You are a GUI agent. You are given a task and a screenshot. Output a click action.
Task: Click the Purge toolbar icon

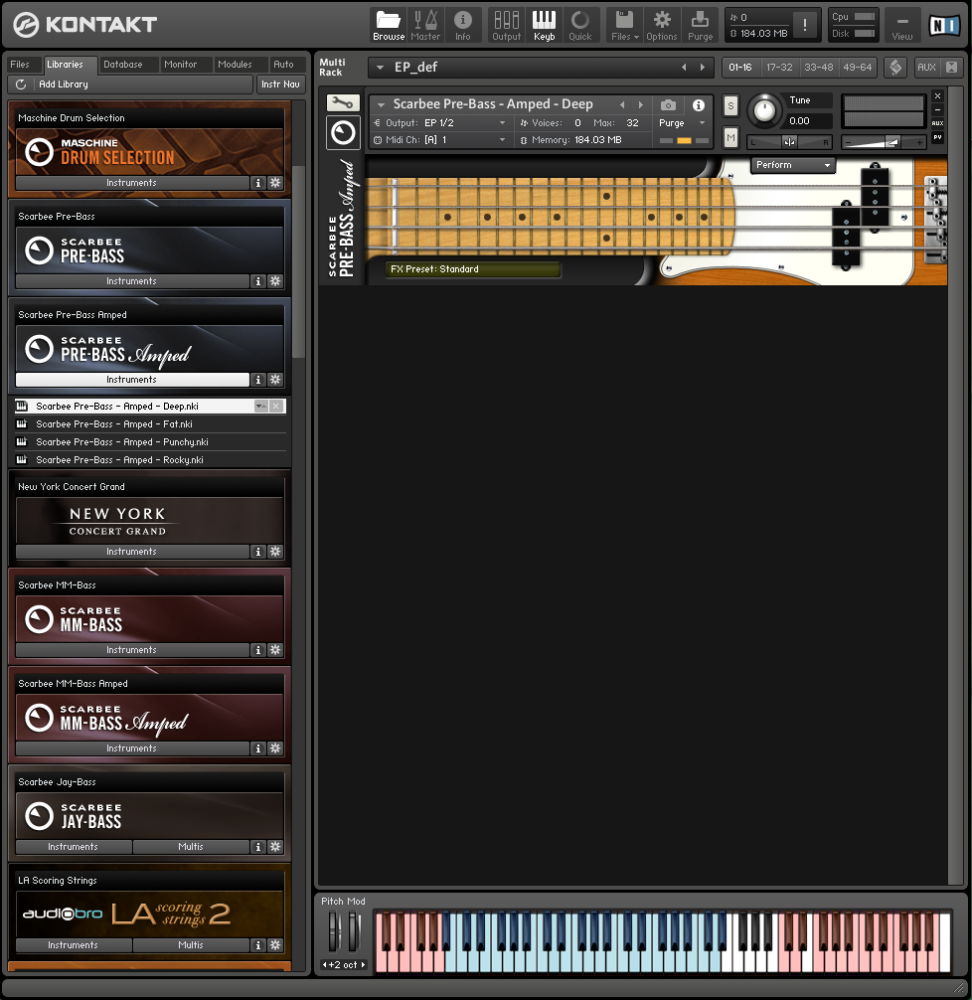pyautogui.click(x=701, y=25)
